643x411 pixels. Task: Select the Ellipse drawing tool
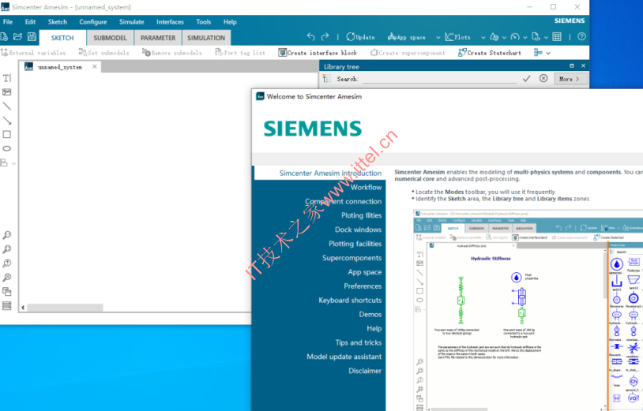(x=7, y=148)
